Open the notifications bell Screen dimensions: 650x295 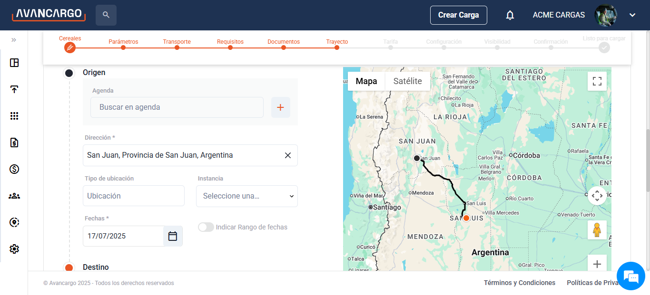[x=510, y=15]
